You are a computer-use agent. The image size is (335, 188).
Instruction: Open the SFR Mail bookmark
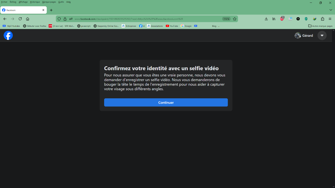(61, 26)
